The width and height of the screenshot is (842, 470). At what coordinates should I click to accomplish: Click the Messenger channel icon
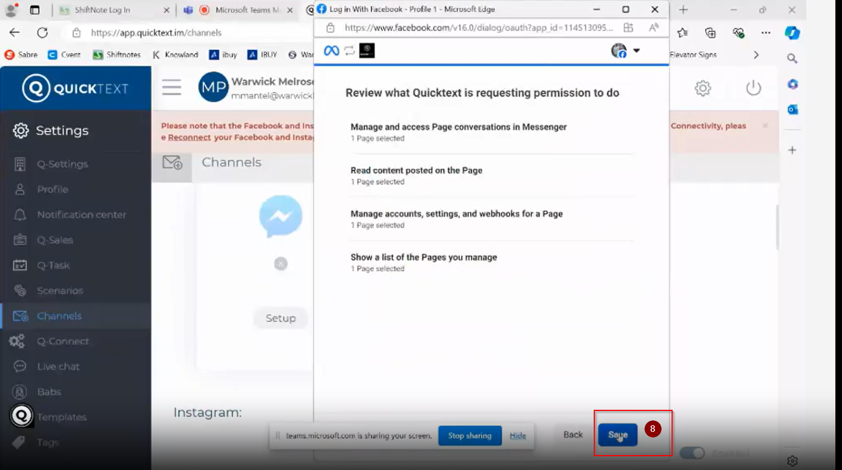[281, 216]
